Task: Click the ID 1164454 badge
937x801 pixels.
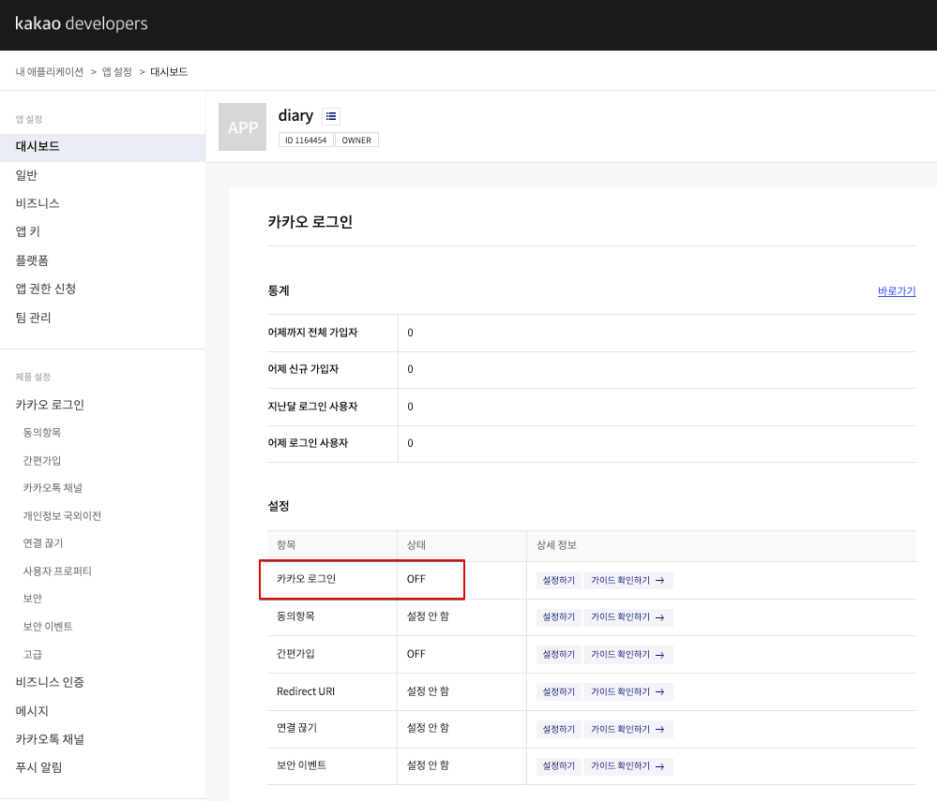Action: tap(306, 141)
